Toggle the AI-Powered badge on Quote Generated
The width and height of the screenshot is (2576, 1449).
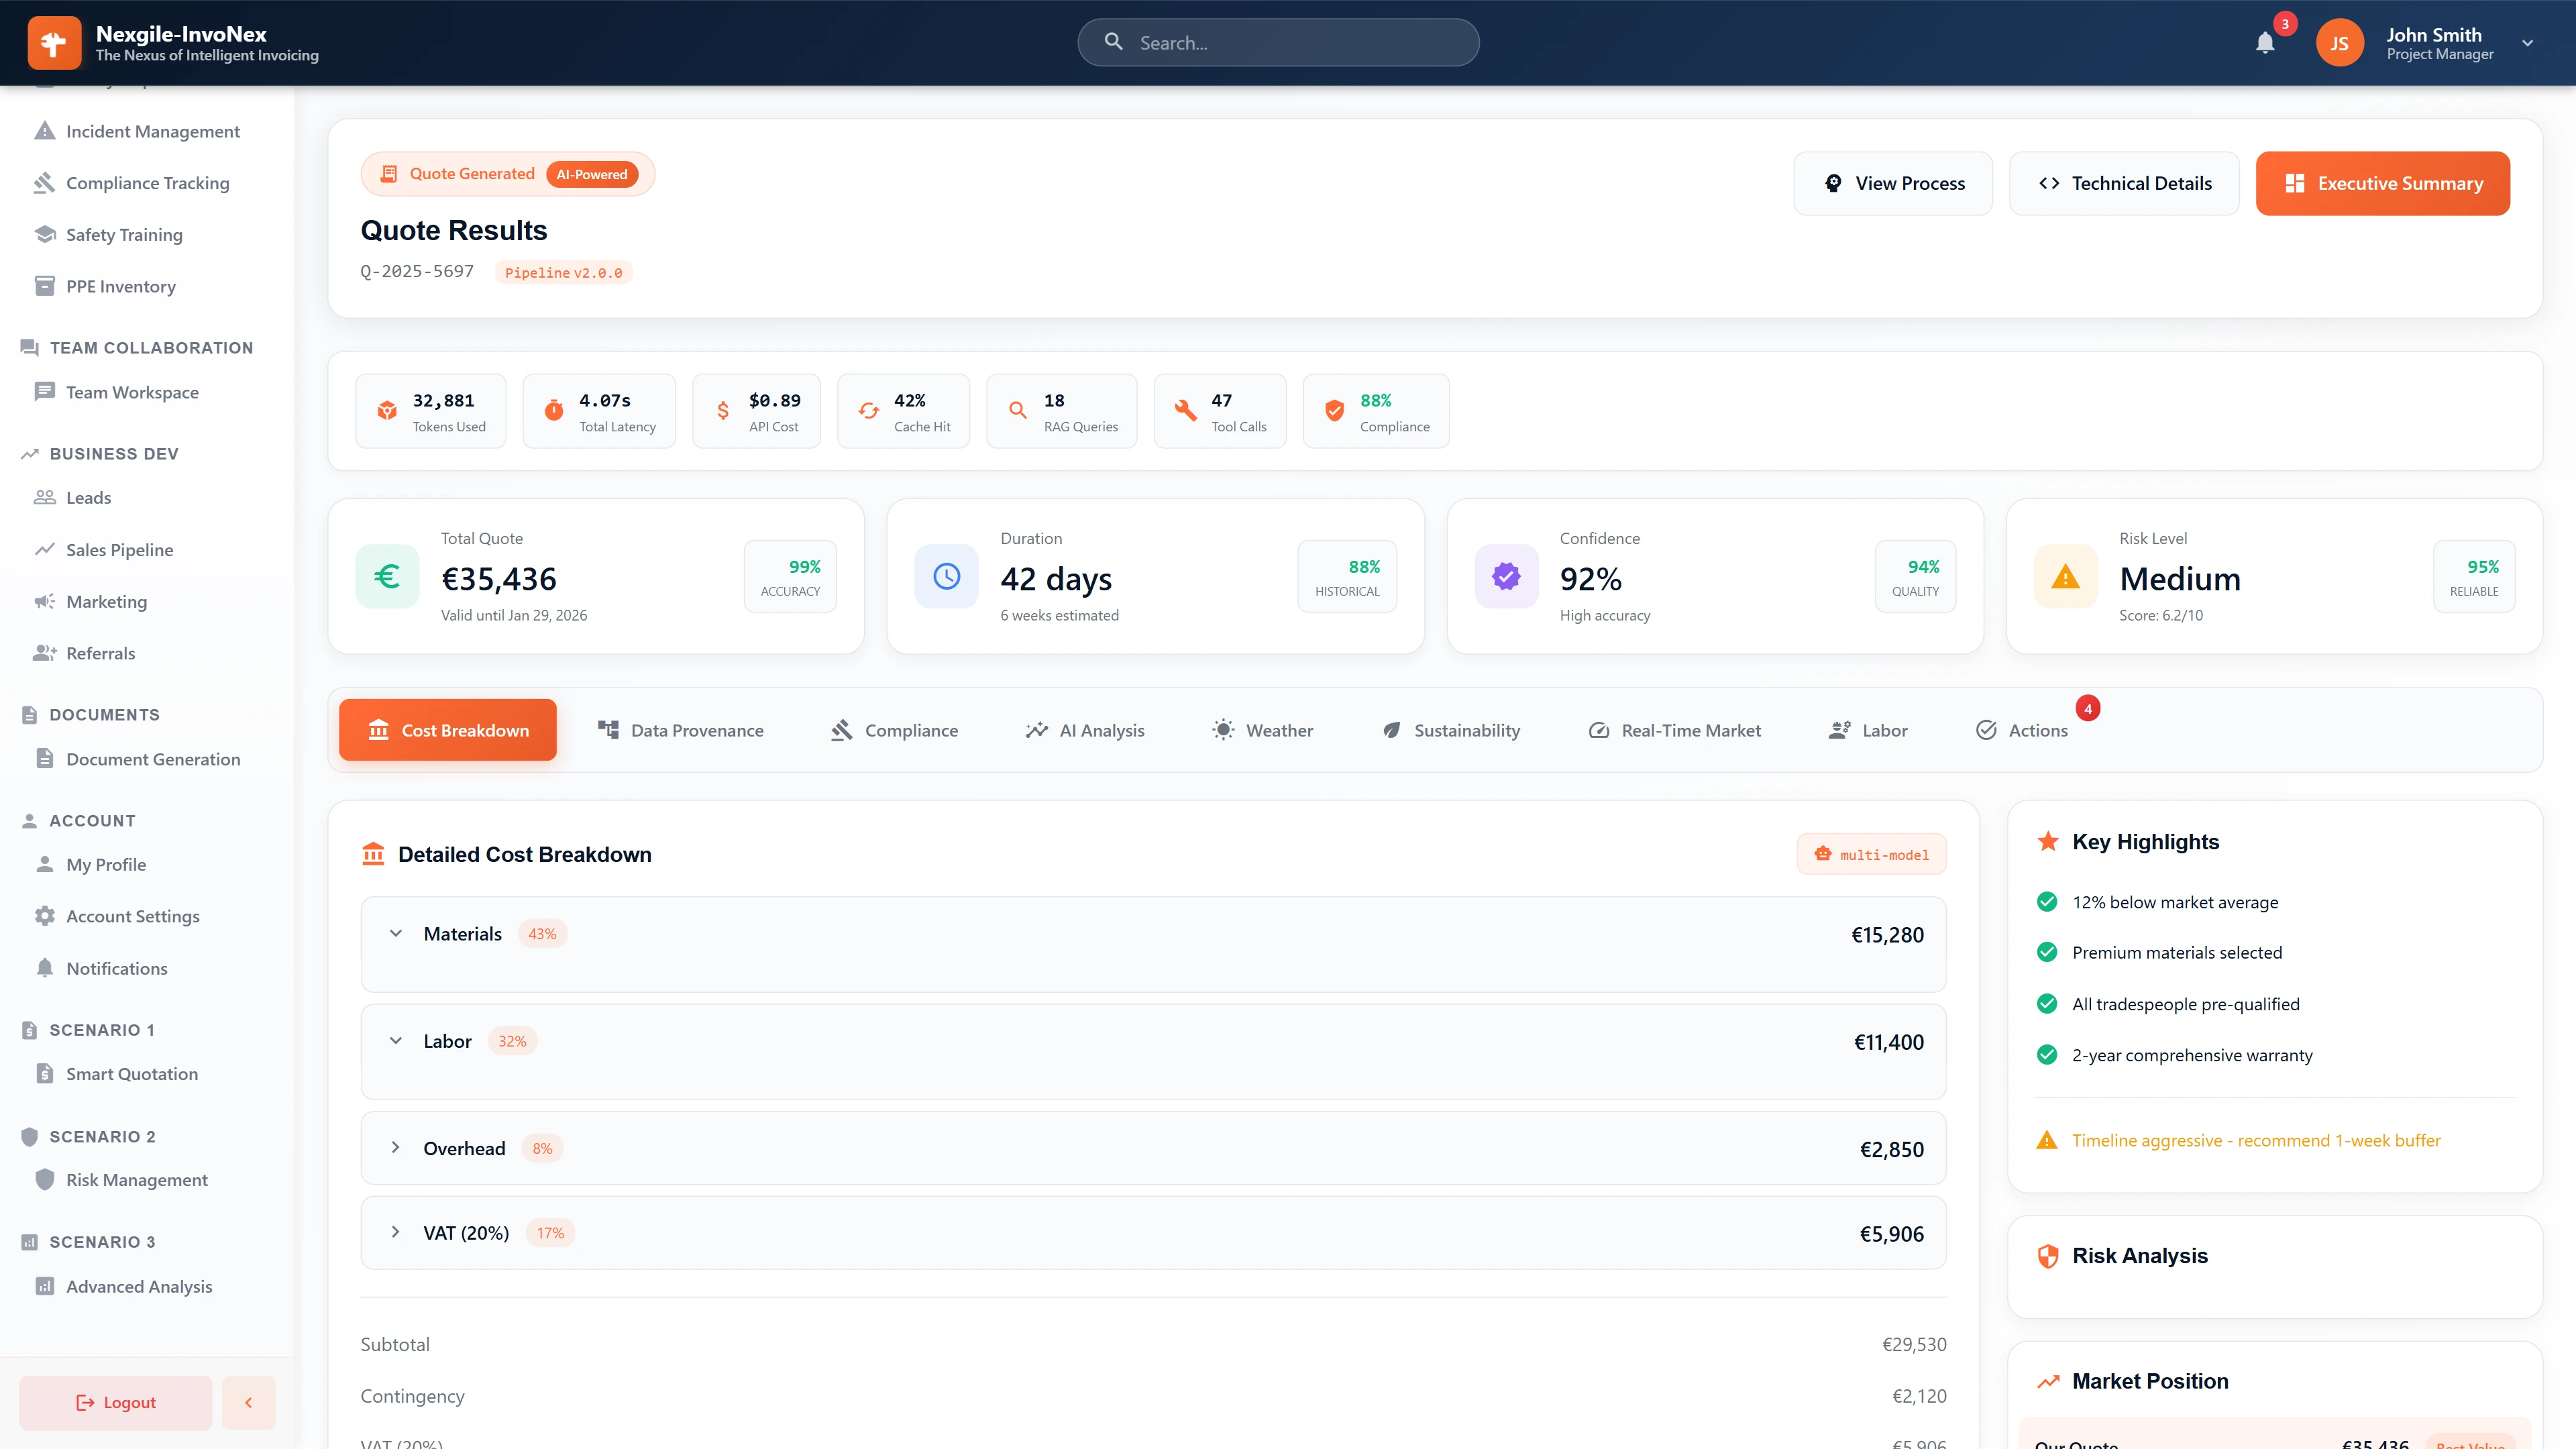point(593,173)
